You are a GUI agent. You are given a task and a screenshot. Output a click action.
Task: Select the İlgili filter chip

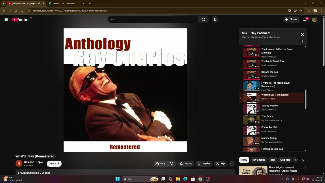pos(273,160)
